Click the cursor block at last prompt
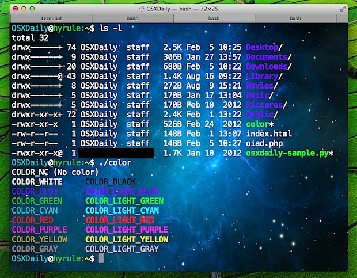357x278 pixels. tap(101, 258)
